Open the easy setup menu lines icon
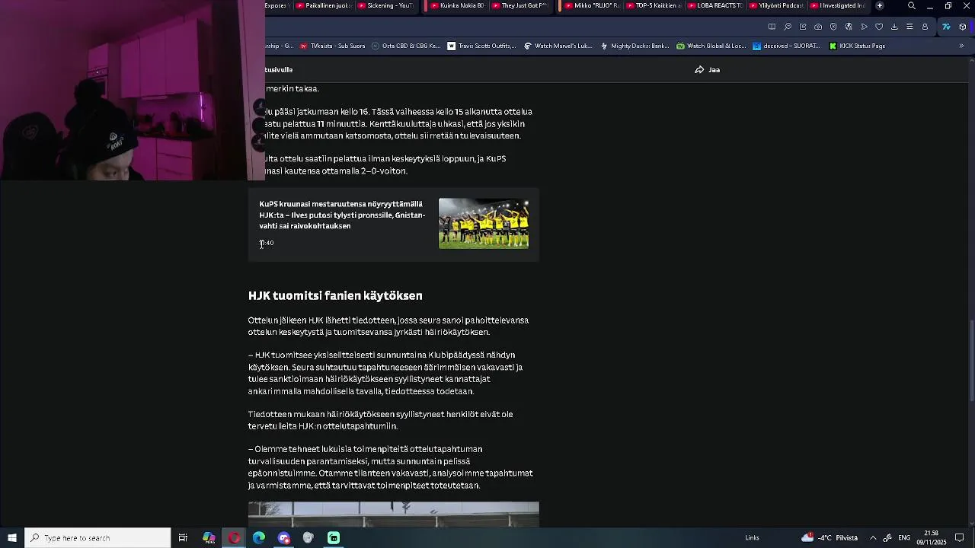 909,27
